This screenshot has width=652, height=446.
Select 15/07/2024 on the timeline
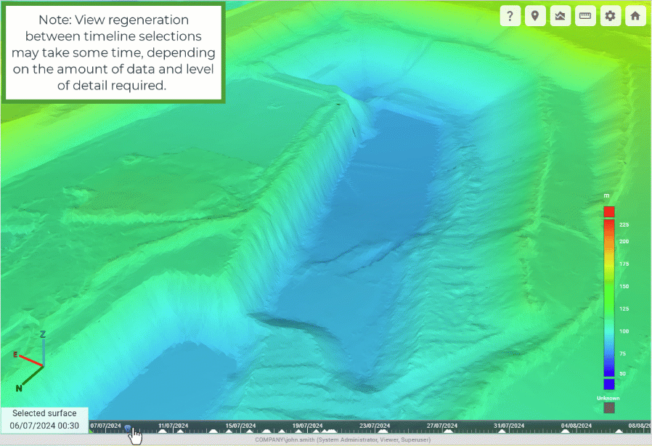click(240, 425)
